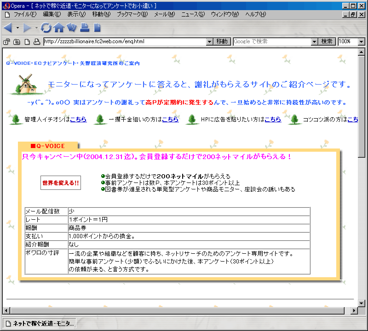Click the Forward arrow in the toolbar
Viewport: 368px width, 331px height.
coord(27,28)
